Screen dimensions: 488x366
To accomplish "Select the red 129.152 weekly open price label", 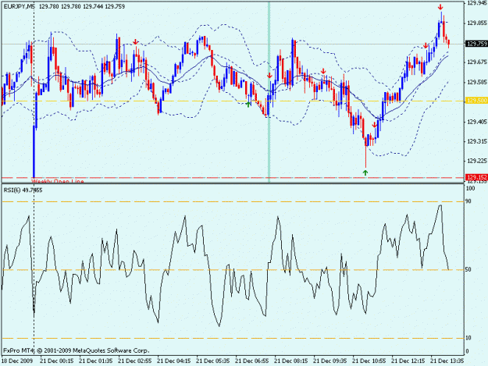I will pyautogui.click(x=476, y=177).
